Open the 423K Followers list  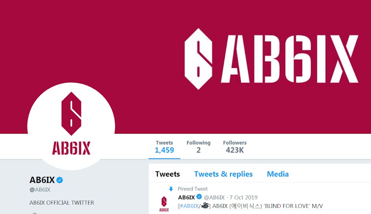pyautogui.click(x=235, y=147)
